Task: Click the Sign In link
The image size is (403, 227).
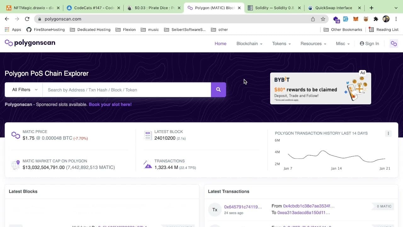Action: [x=369, y=44]
